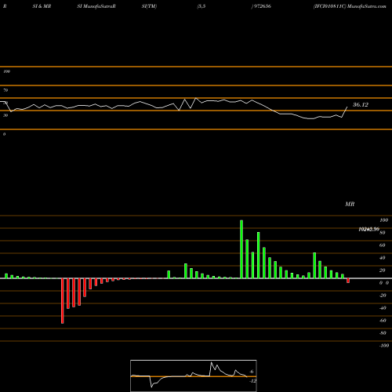Click the 70 label on RSI scale

(5, 90)
